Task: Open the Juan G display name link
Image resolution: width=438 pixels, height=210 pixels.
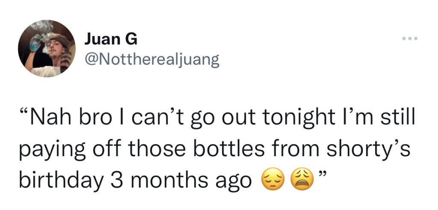Action: click(x=110, y=40)
